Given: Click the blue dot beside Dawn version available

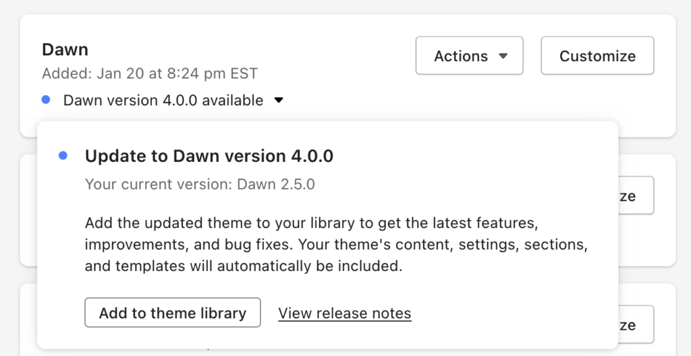Looking at the screenshot, I should click(x=46, y=100).
